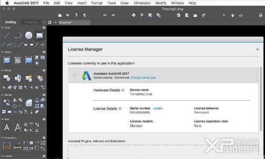Click the Plot printer icon in toolbar

pos(133,15)
